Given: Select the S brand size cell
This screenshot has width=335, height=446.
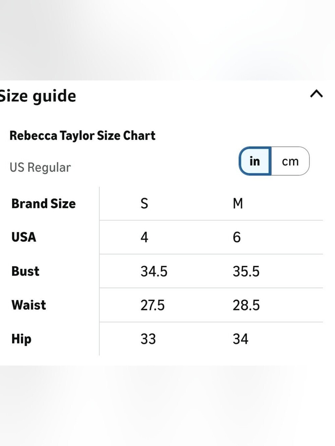Looking at the screenshot, I should pos(144,204).
